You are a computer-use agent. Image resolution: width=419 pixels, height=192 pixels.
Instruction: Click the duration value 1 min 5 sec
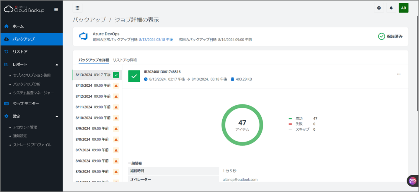tap(230, 171)
